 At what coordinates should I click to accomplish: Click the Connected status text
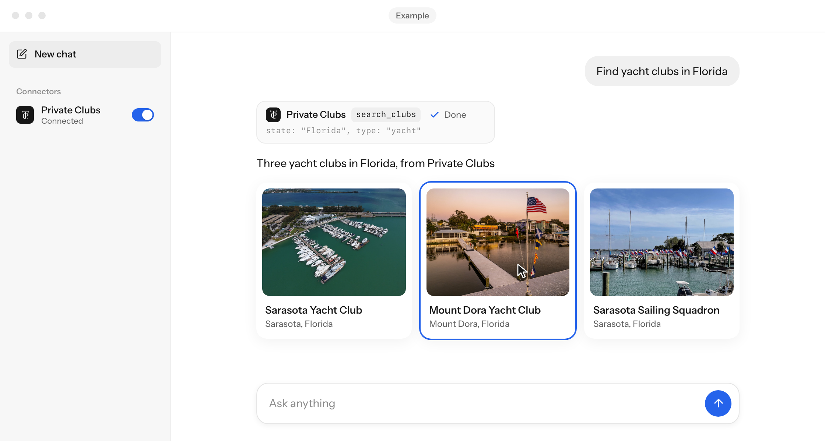point(62,121)
